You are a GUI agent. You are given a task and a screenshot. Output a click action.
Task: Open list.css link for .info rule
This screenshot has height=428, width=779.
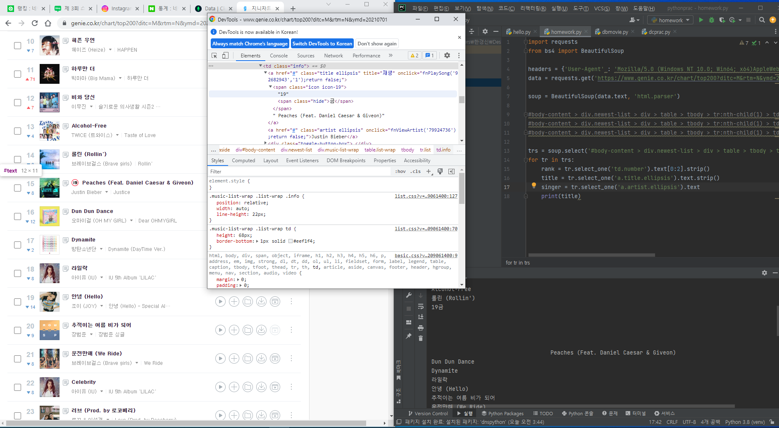point(426,196)
